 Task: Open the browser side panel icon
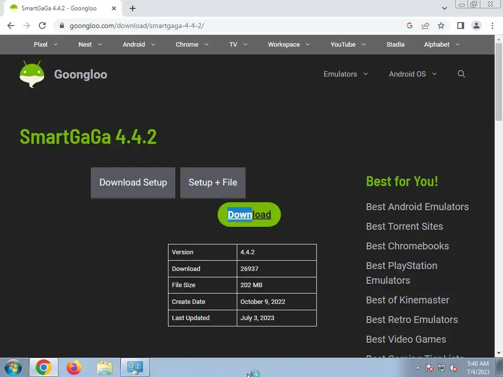pos(461,26)
